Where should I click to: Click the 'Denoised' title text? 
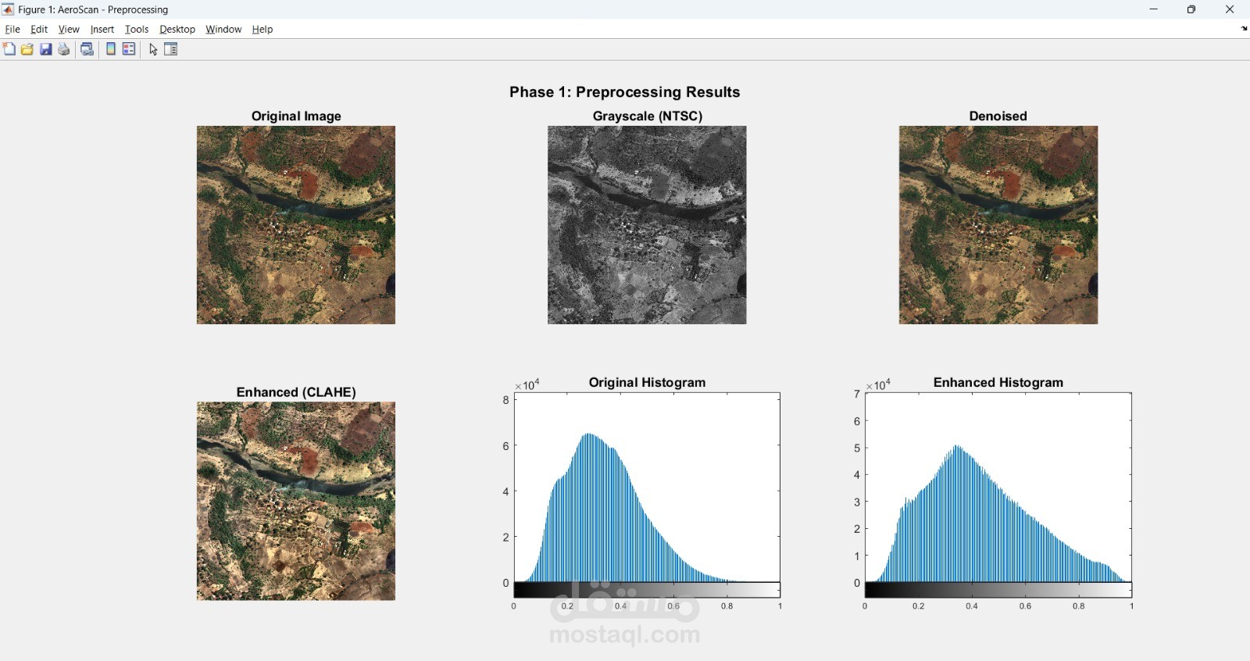(998, 116)
